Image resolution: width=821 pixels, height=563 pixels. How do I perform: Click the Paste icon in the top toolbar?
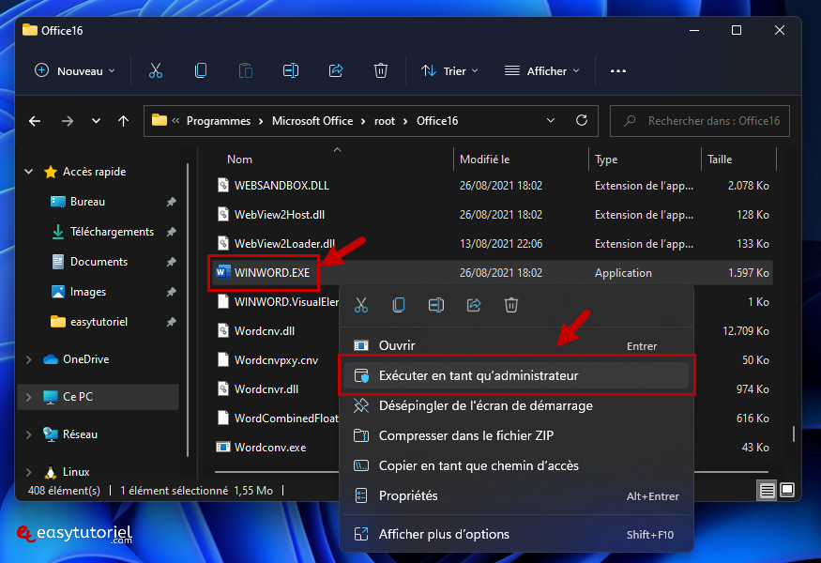click(246, 70)
